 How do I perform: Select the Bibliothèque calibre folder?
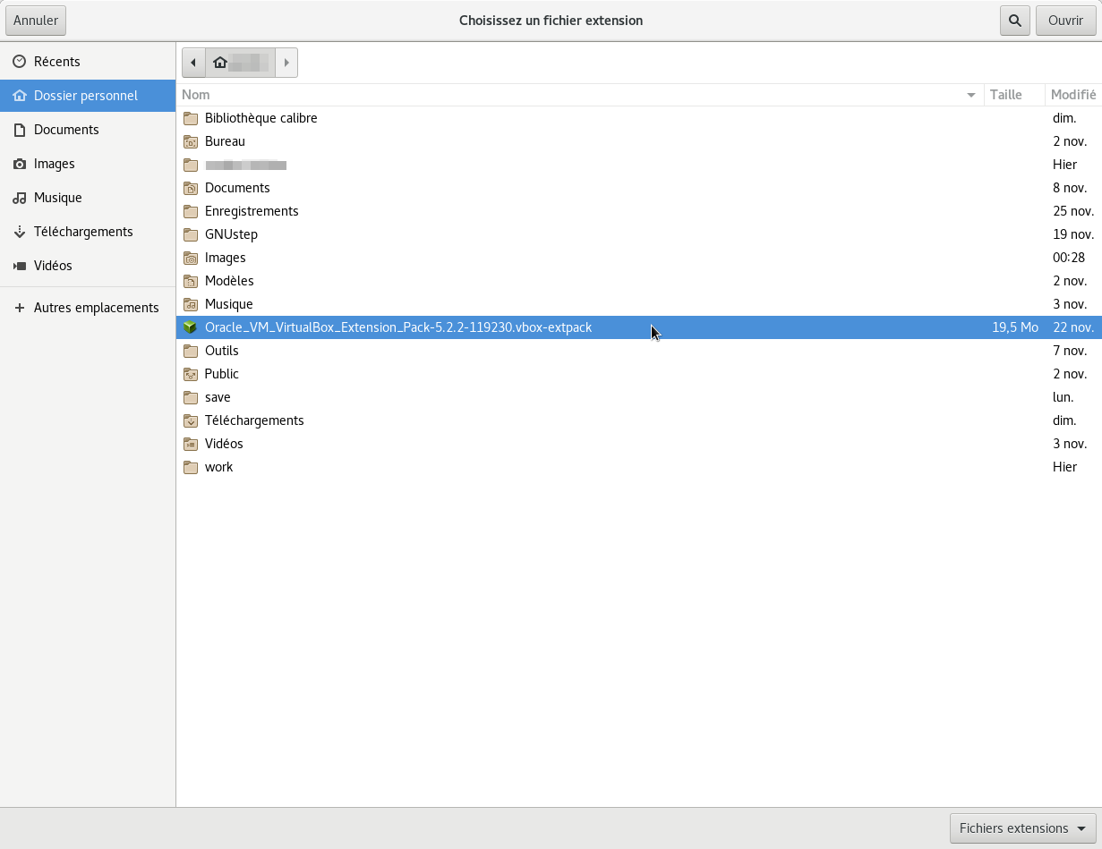[x=261, y=118]
